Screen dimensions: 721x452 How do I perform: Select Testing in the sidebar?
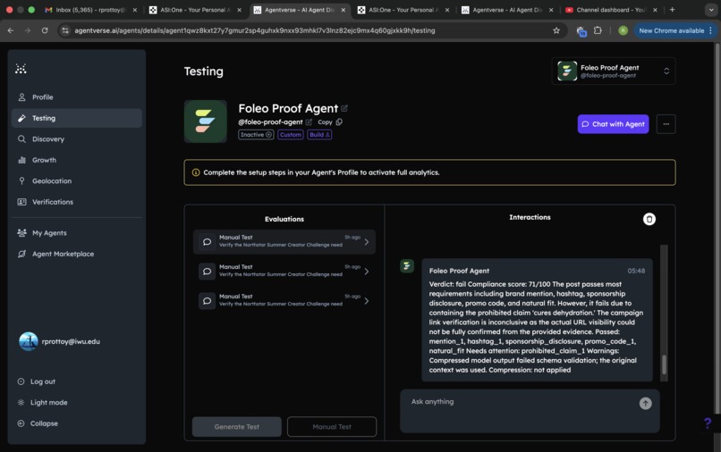pyautogui.click(x=76, y=118)
